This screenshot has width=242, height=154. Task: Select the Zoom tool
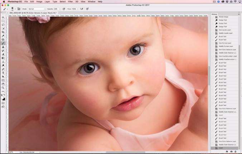(3, 87)
